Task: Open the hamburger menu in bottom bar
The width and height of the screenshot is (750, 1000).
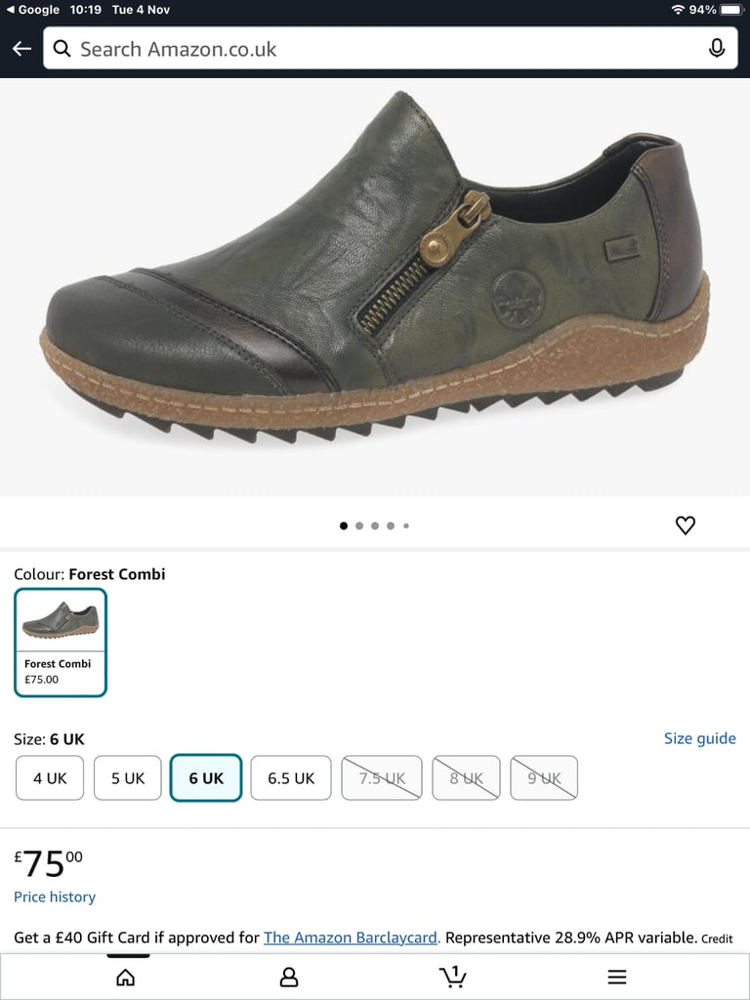Action: [617, 976]
